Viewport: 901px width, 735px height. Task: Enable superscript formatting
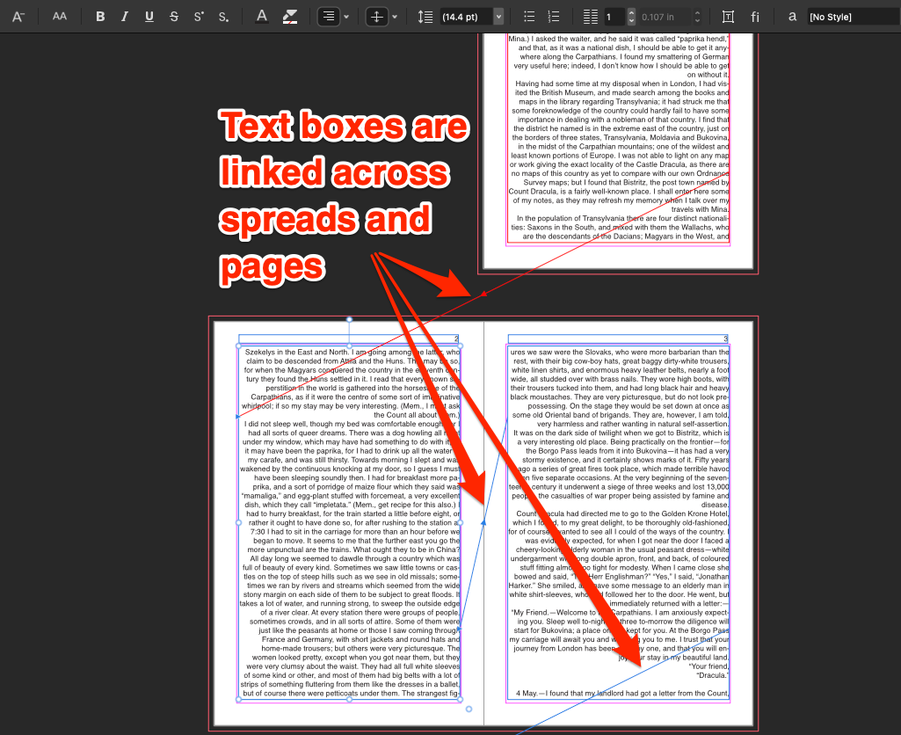[x=198, y=16]
